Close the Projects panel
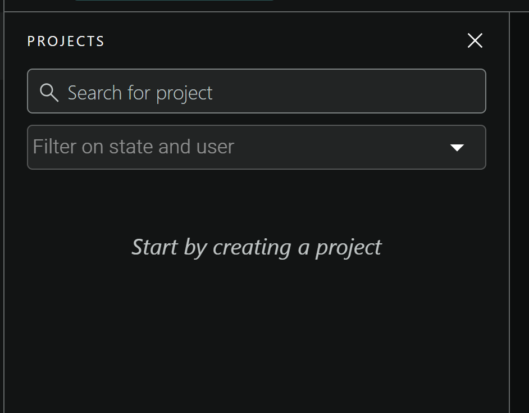This screenshot has width=529, height=413. 475,40
